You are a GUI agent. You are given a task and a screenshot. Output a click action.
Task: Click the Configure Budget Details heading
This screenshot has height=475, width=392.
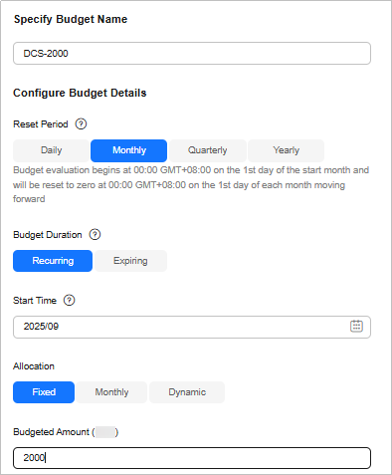coord(80,93)
